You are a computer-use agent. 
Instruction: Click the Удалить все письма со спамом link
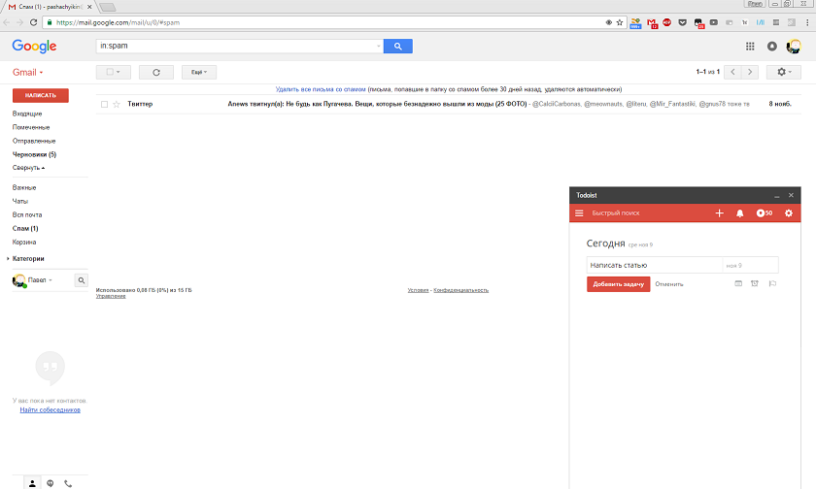[321, 89]
